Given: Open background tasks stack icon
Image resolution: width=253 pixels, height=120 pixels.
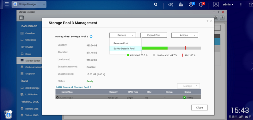Looking at the screenshot, I should click(x=181, y=5).
